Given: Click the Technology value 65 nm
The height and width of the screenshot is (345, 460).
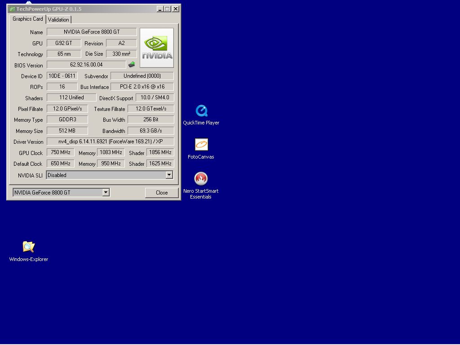Looking at the screenshot, I should [64, 54].
